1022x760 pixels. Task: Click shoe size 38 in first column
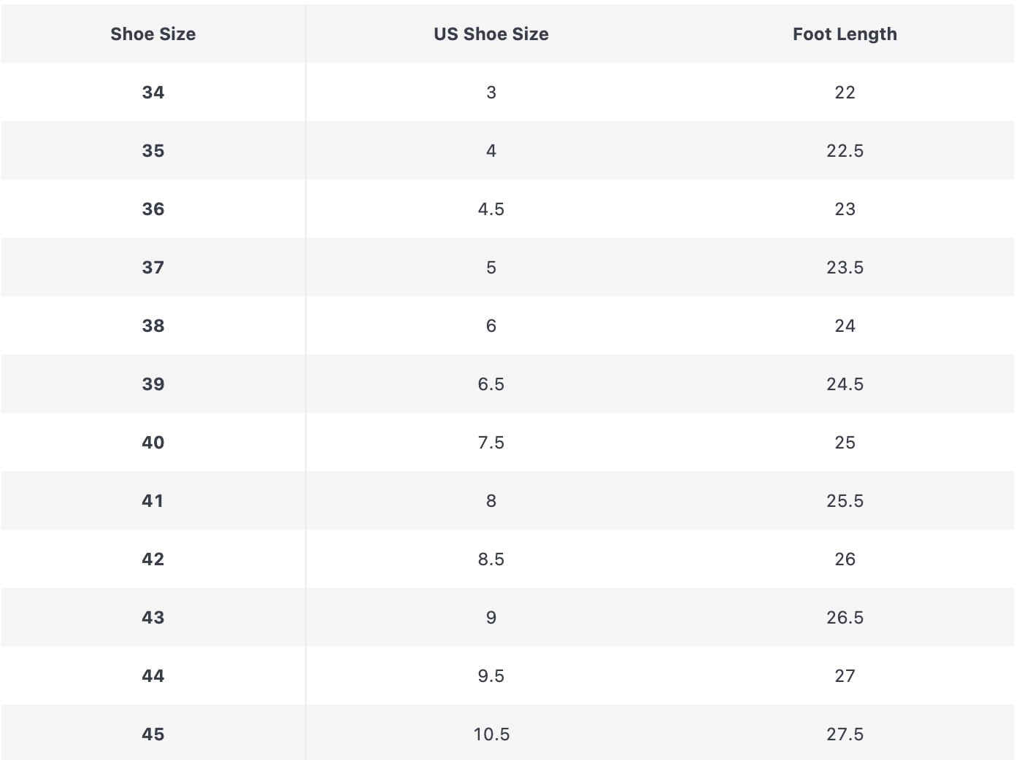[x=153, y=326]
